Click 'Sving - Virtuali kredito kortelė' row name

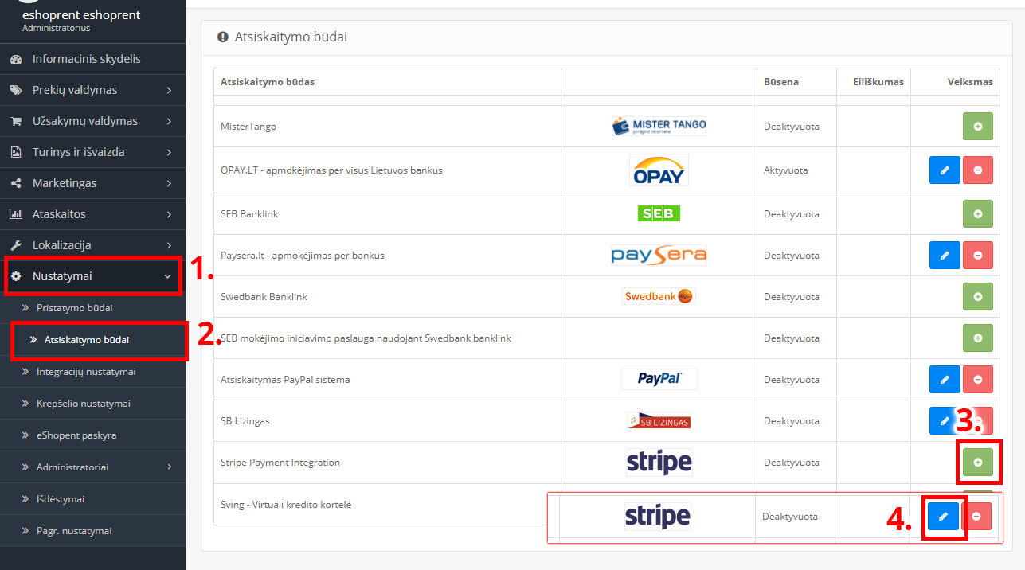tap(286, 505)
